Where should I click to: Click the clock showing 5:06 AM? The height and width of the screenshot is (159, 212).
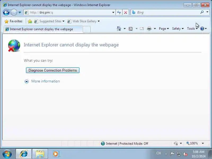[x=198, y=154]
